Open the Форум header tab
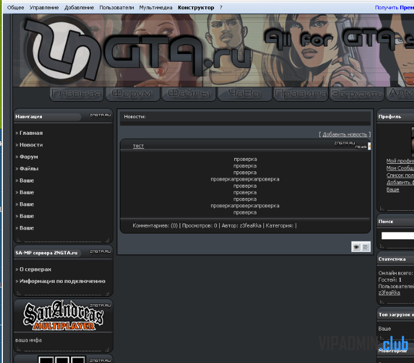Image resolution: width=414 pixels, height=363 pixels. [x=133, y=94]
